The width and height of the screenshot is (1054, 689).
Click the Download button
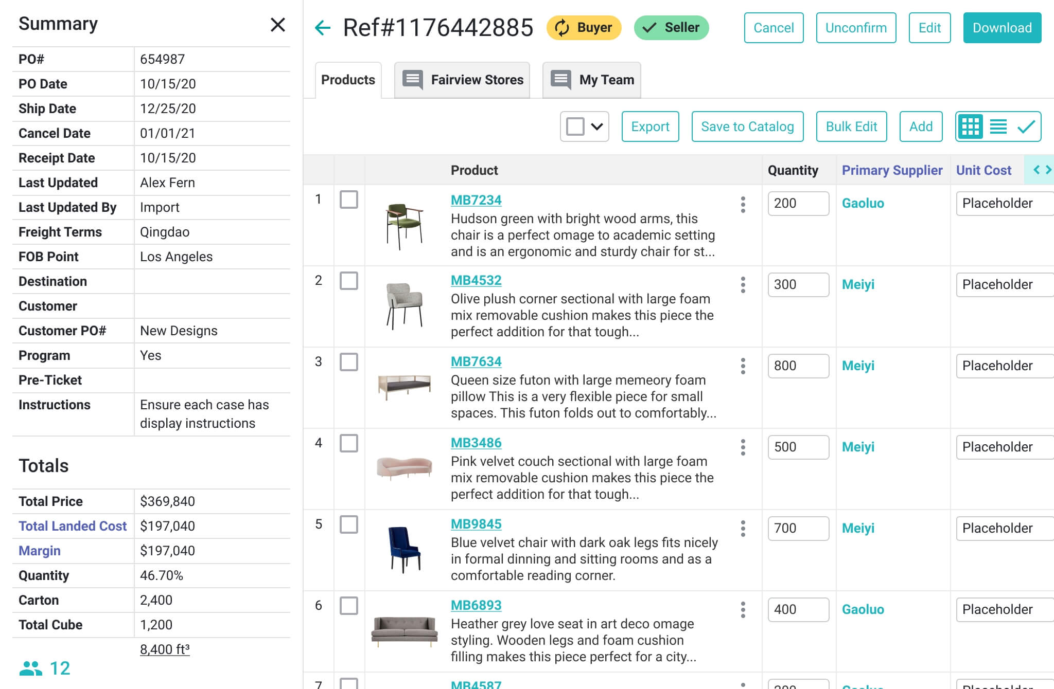point(1002,27)
